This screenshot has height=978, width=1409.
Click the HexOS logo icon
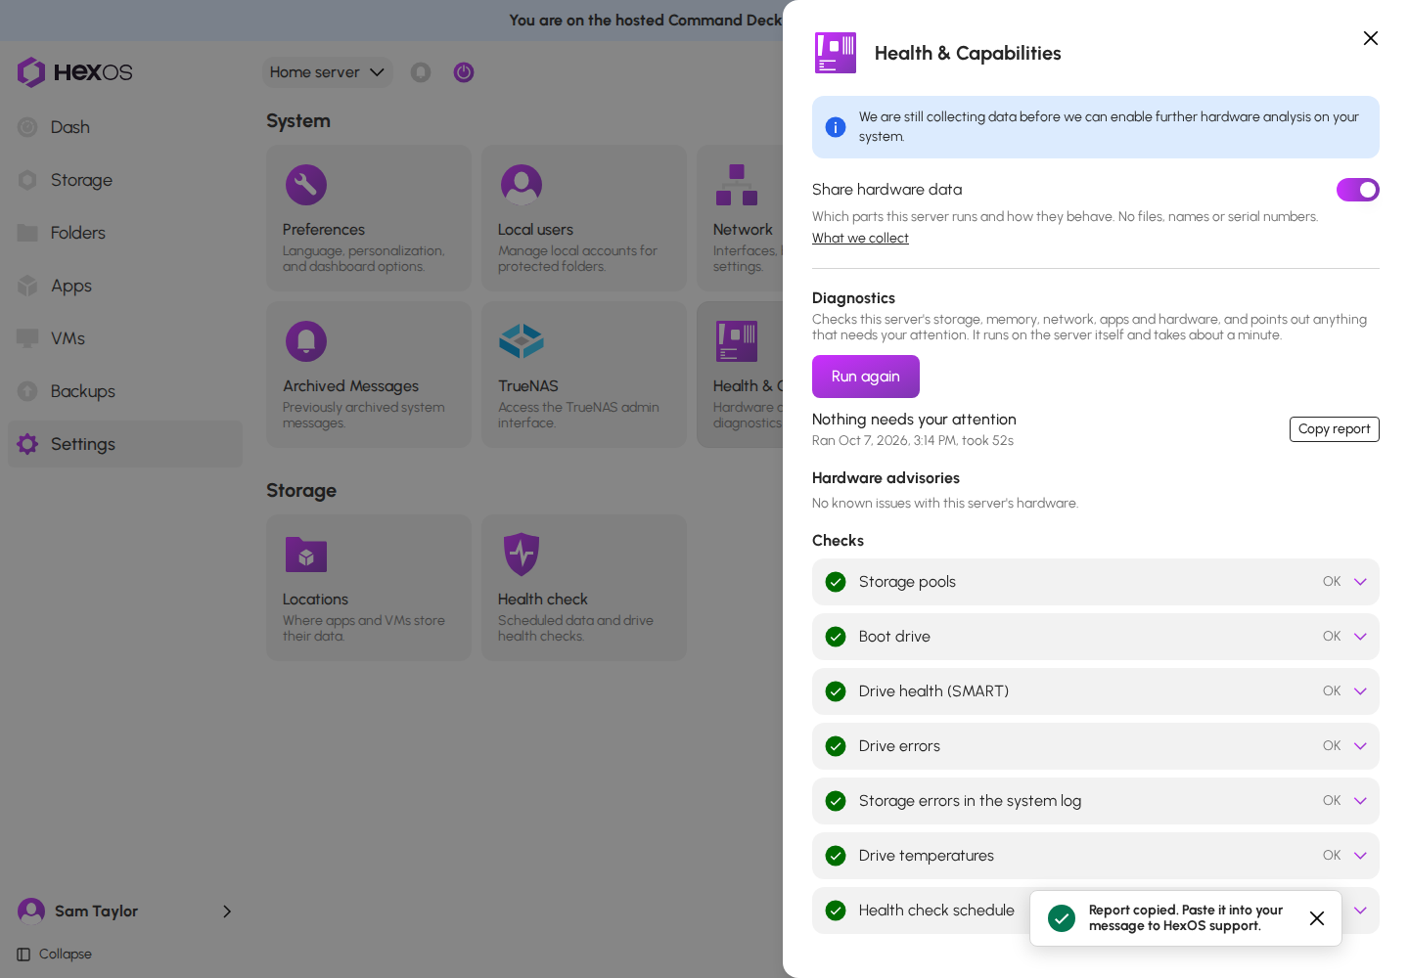pyautogui.click(x=31, y=72)
